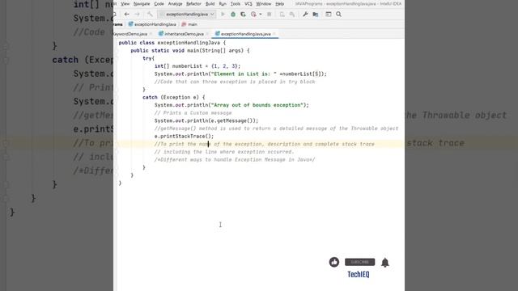Screen dimensions: 518x291
Task: Open the Analyze menu
Action: tap(175, 4)
